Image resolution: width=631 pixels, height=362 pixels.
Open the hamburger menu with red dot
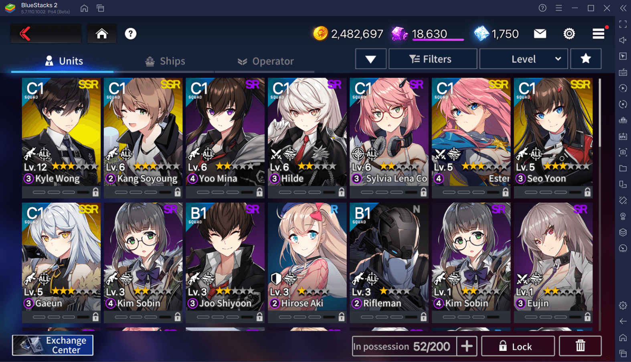coord(599,34)
